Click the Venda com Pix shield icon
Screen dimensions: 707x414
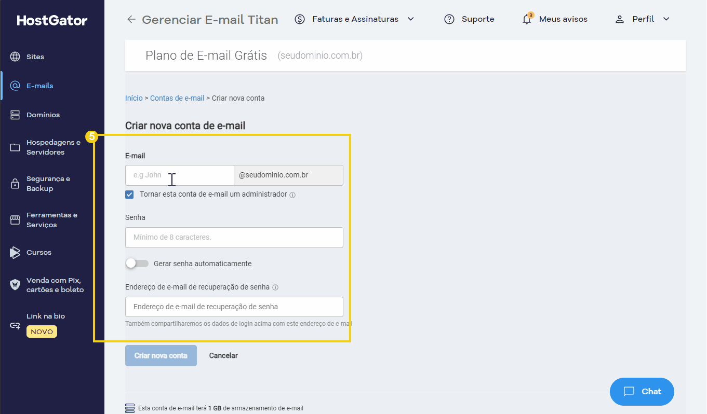click(x=15, y=285)
